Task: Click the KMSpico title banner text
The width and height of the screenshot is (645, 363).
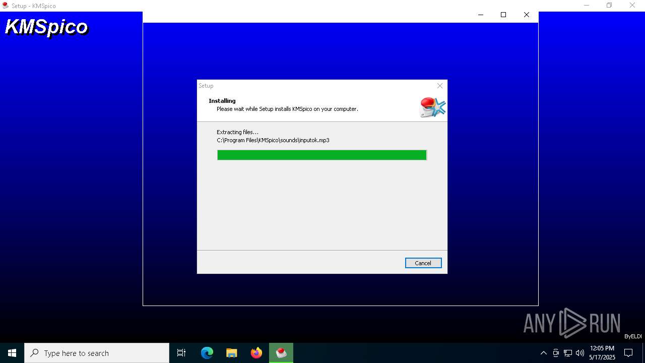Action: pos(46,27)
